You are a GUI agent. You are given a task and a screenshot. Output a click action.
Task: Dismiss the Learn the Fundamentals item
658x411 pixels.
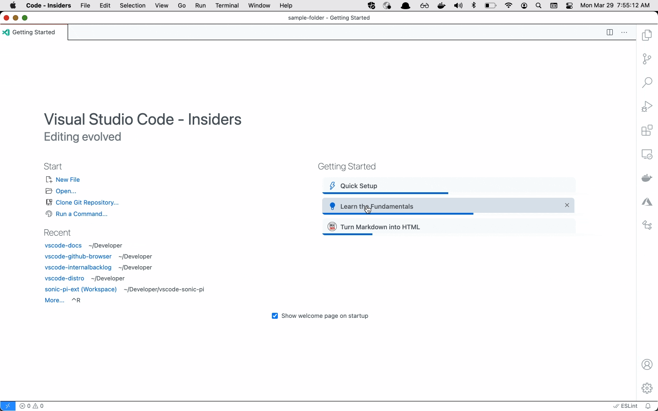(x=568, y=205)
